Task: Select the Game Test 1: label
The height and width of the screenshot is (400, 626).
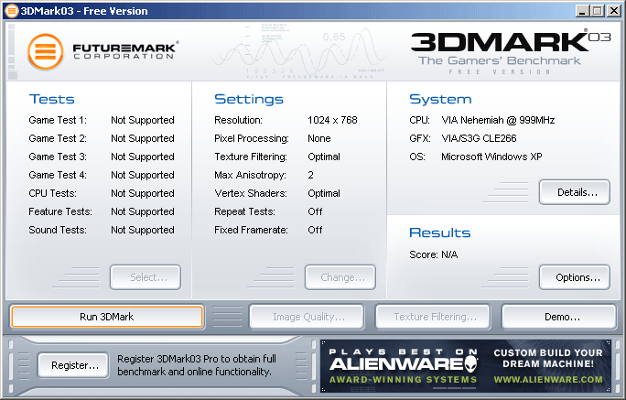Action: click(58, 120)
